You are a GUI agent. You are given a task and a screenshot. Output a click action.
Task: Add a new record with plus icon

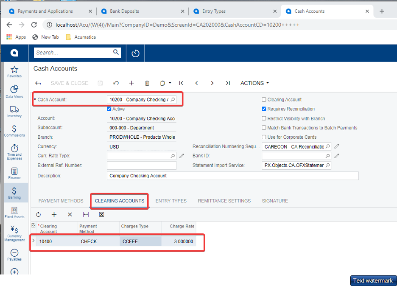coord(131,83)
